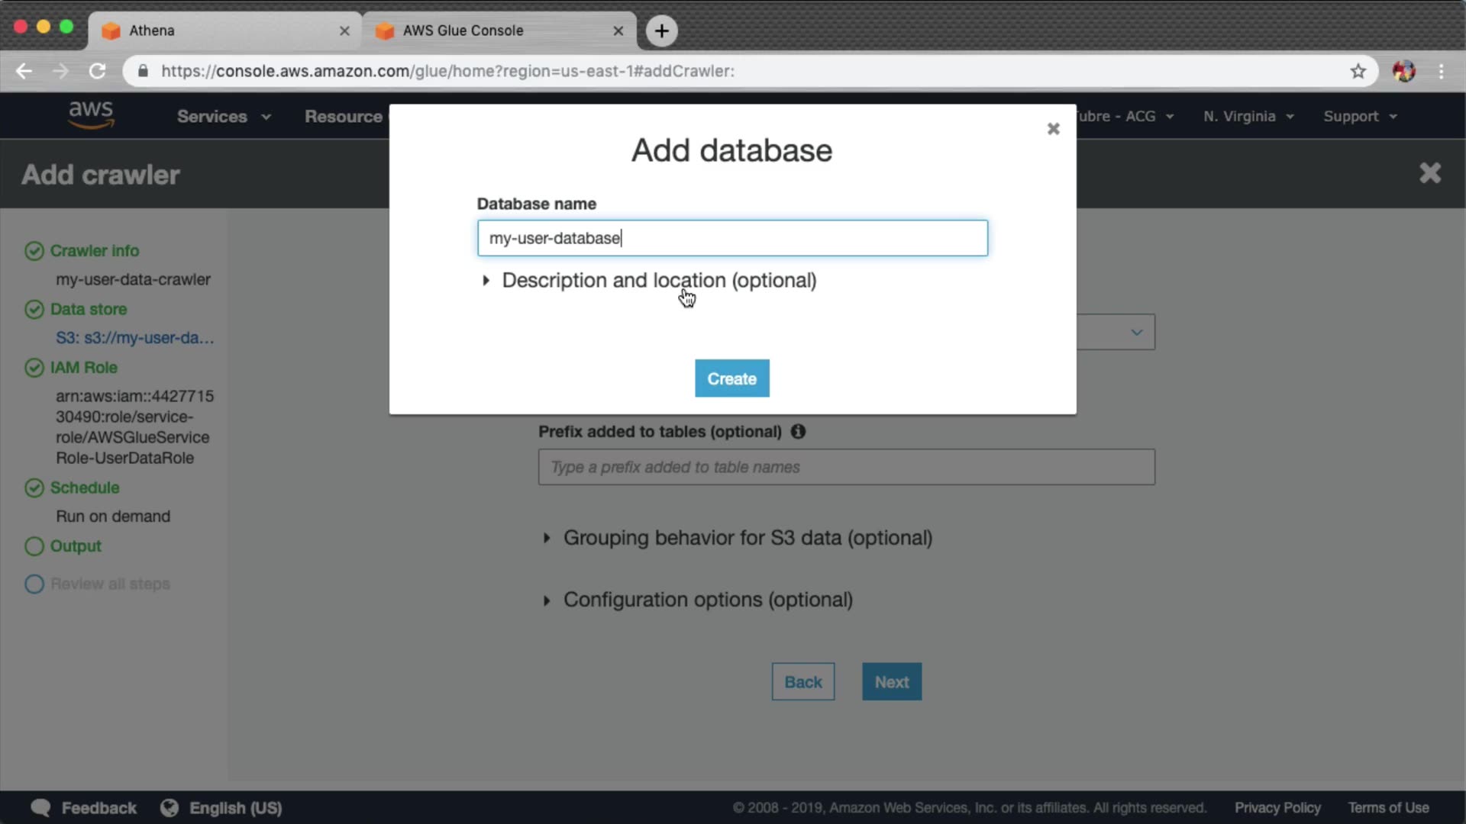Click the Create database button
1466x824 pixels.
731,378
